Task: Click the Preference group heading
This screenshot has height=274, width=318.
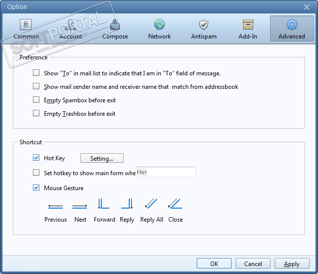Action: (x=33, y=57)
